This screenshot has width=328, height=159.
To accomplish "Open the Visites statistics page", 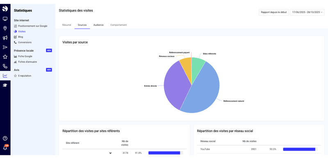I will pyautogui.click(x=22, y=32).
